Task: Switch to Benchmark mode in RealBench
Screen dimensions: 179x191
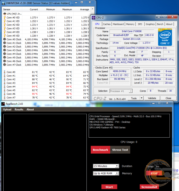Action: coord(100,150)
